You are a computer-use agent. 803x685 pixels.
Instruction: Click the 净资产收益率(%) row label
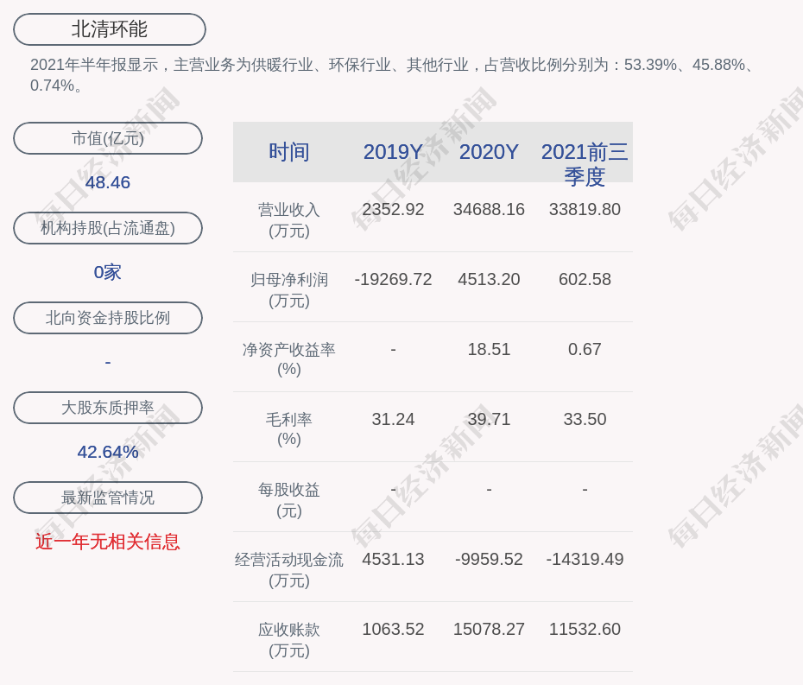pos(288,359)
